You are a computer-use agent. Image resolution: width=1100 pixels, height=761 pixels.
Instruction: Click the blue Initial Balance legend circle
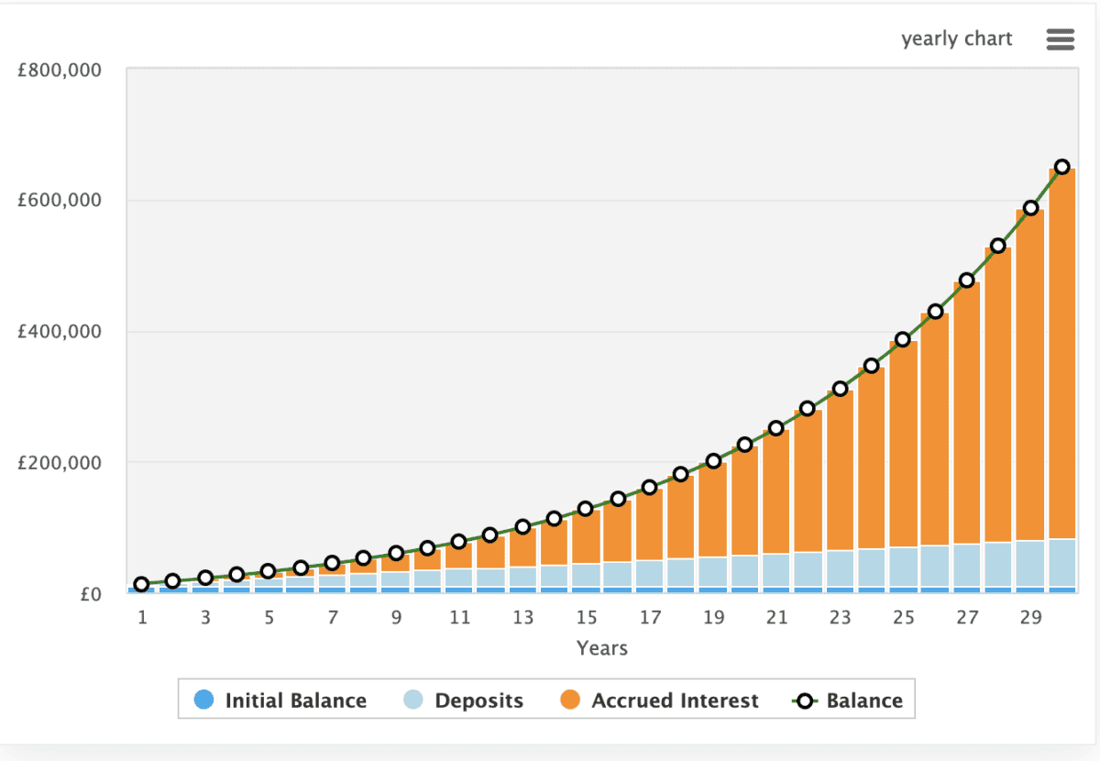coord(203,701)
